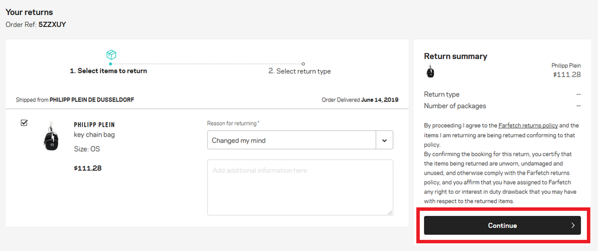
Task: Select step 2 Select return type
Action: point(300,71)
